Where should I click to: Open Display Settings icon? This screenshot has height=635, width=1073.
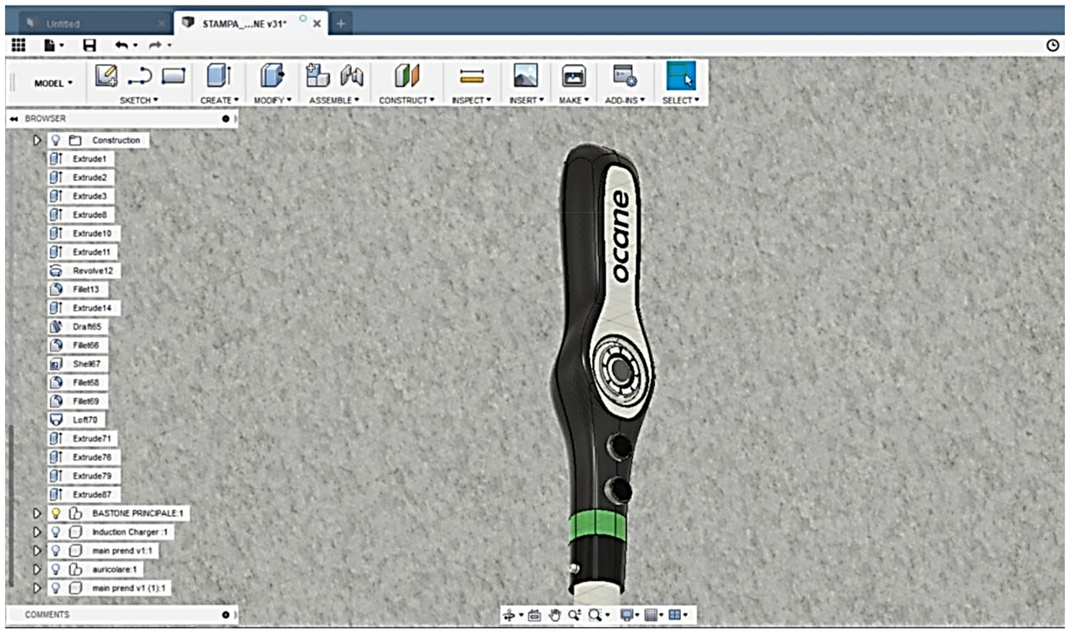(x=626, y=615)
